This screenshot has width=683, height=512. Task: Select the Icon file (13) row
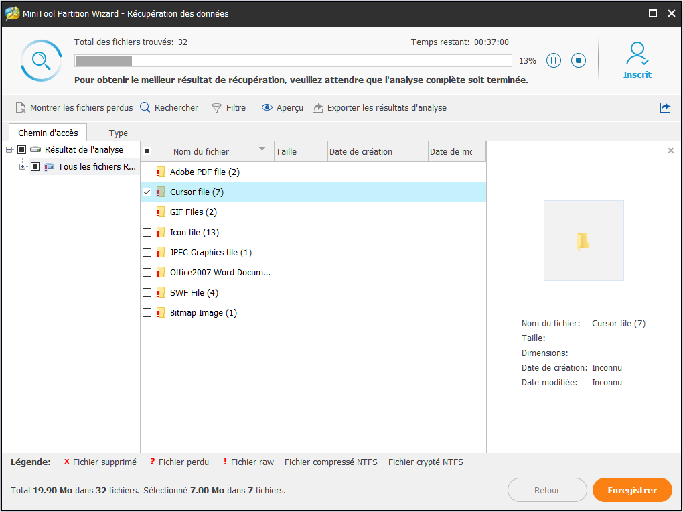(x=313, y=232)
